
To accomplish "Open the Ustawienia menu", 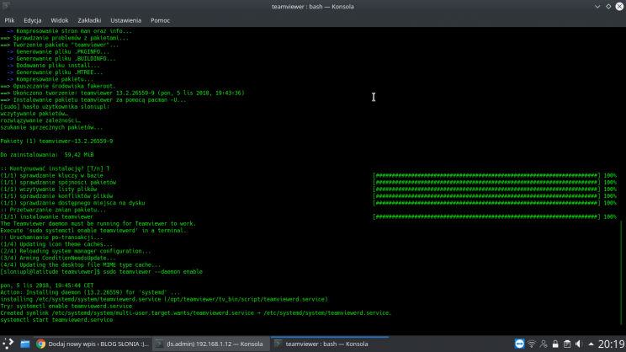I will (x=126, y=19).
